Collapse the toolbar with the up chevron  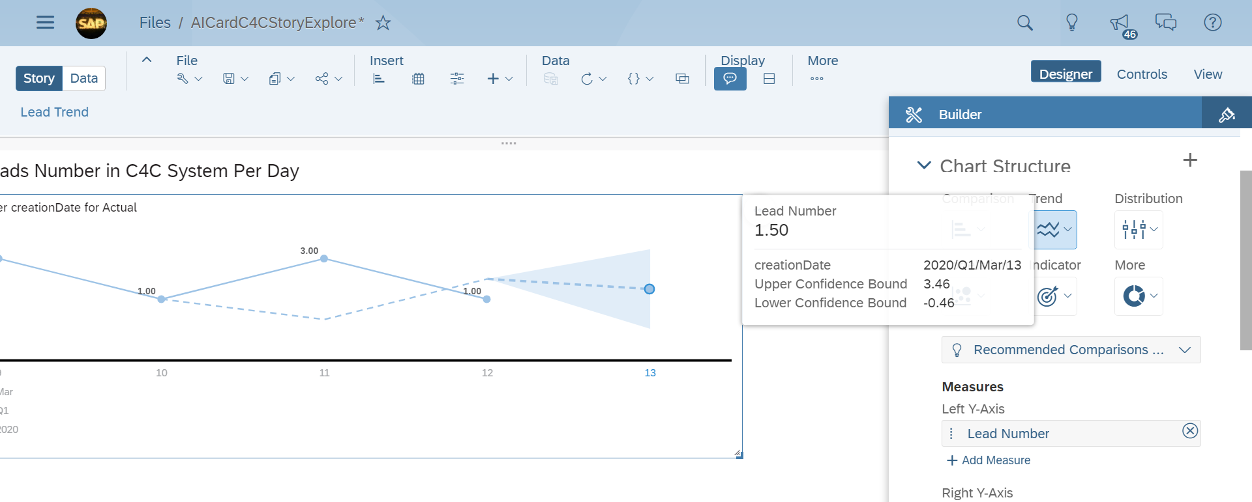coord(147,60)
